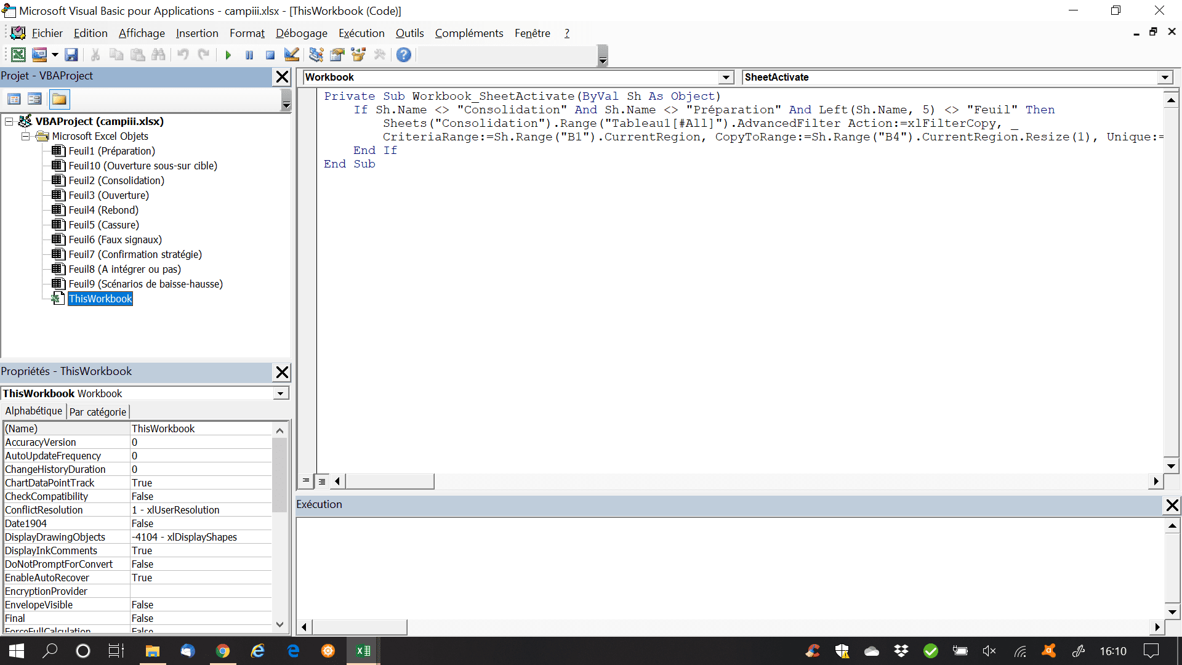Collapse the Microsoft Excel Objets folder
This screenshot has width=1182, height=665.
pos(26,136)
